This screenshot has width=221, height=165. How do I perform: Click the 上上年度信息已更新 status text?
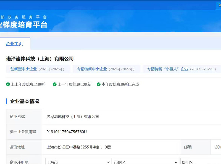[x=28, y=84]
